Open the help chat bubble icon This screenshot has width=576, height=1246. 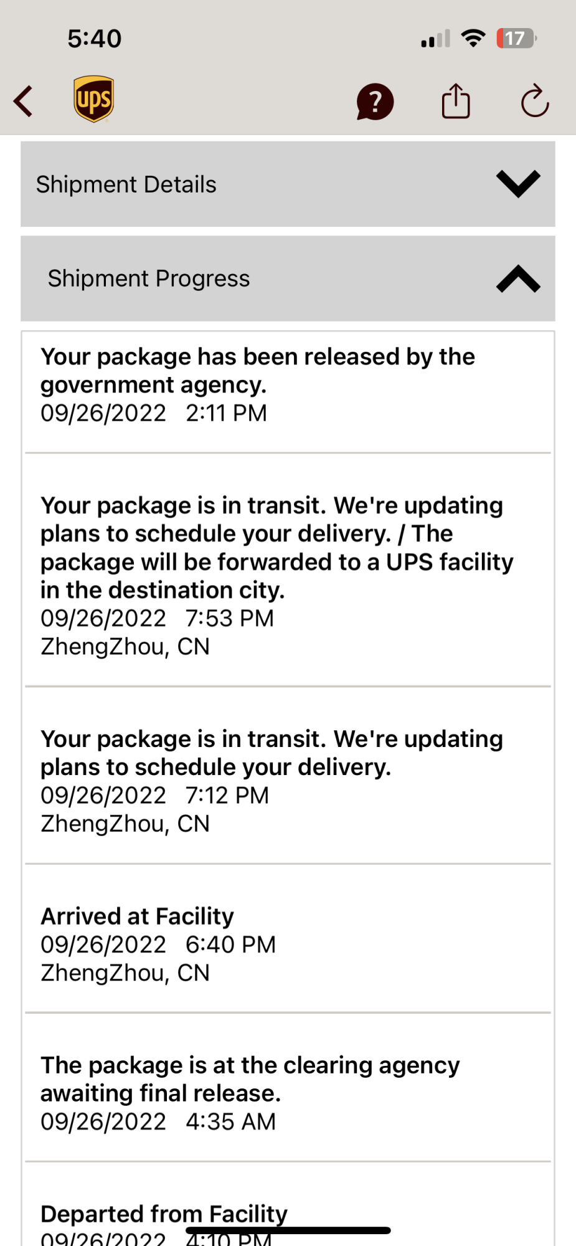pos(375,102)
